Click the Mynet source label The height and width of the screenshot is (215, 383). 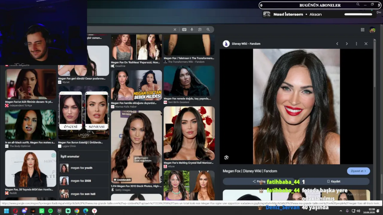click(x=66, y=82)
